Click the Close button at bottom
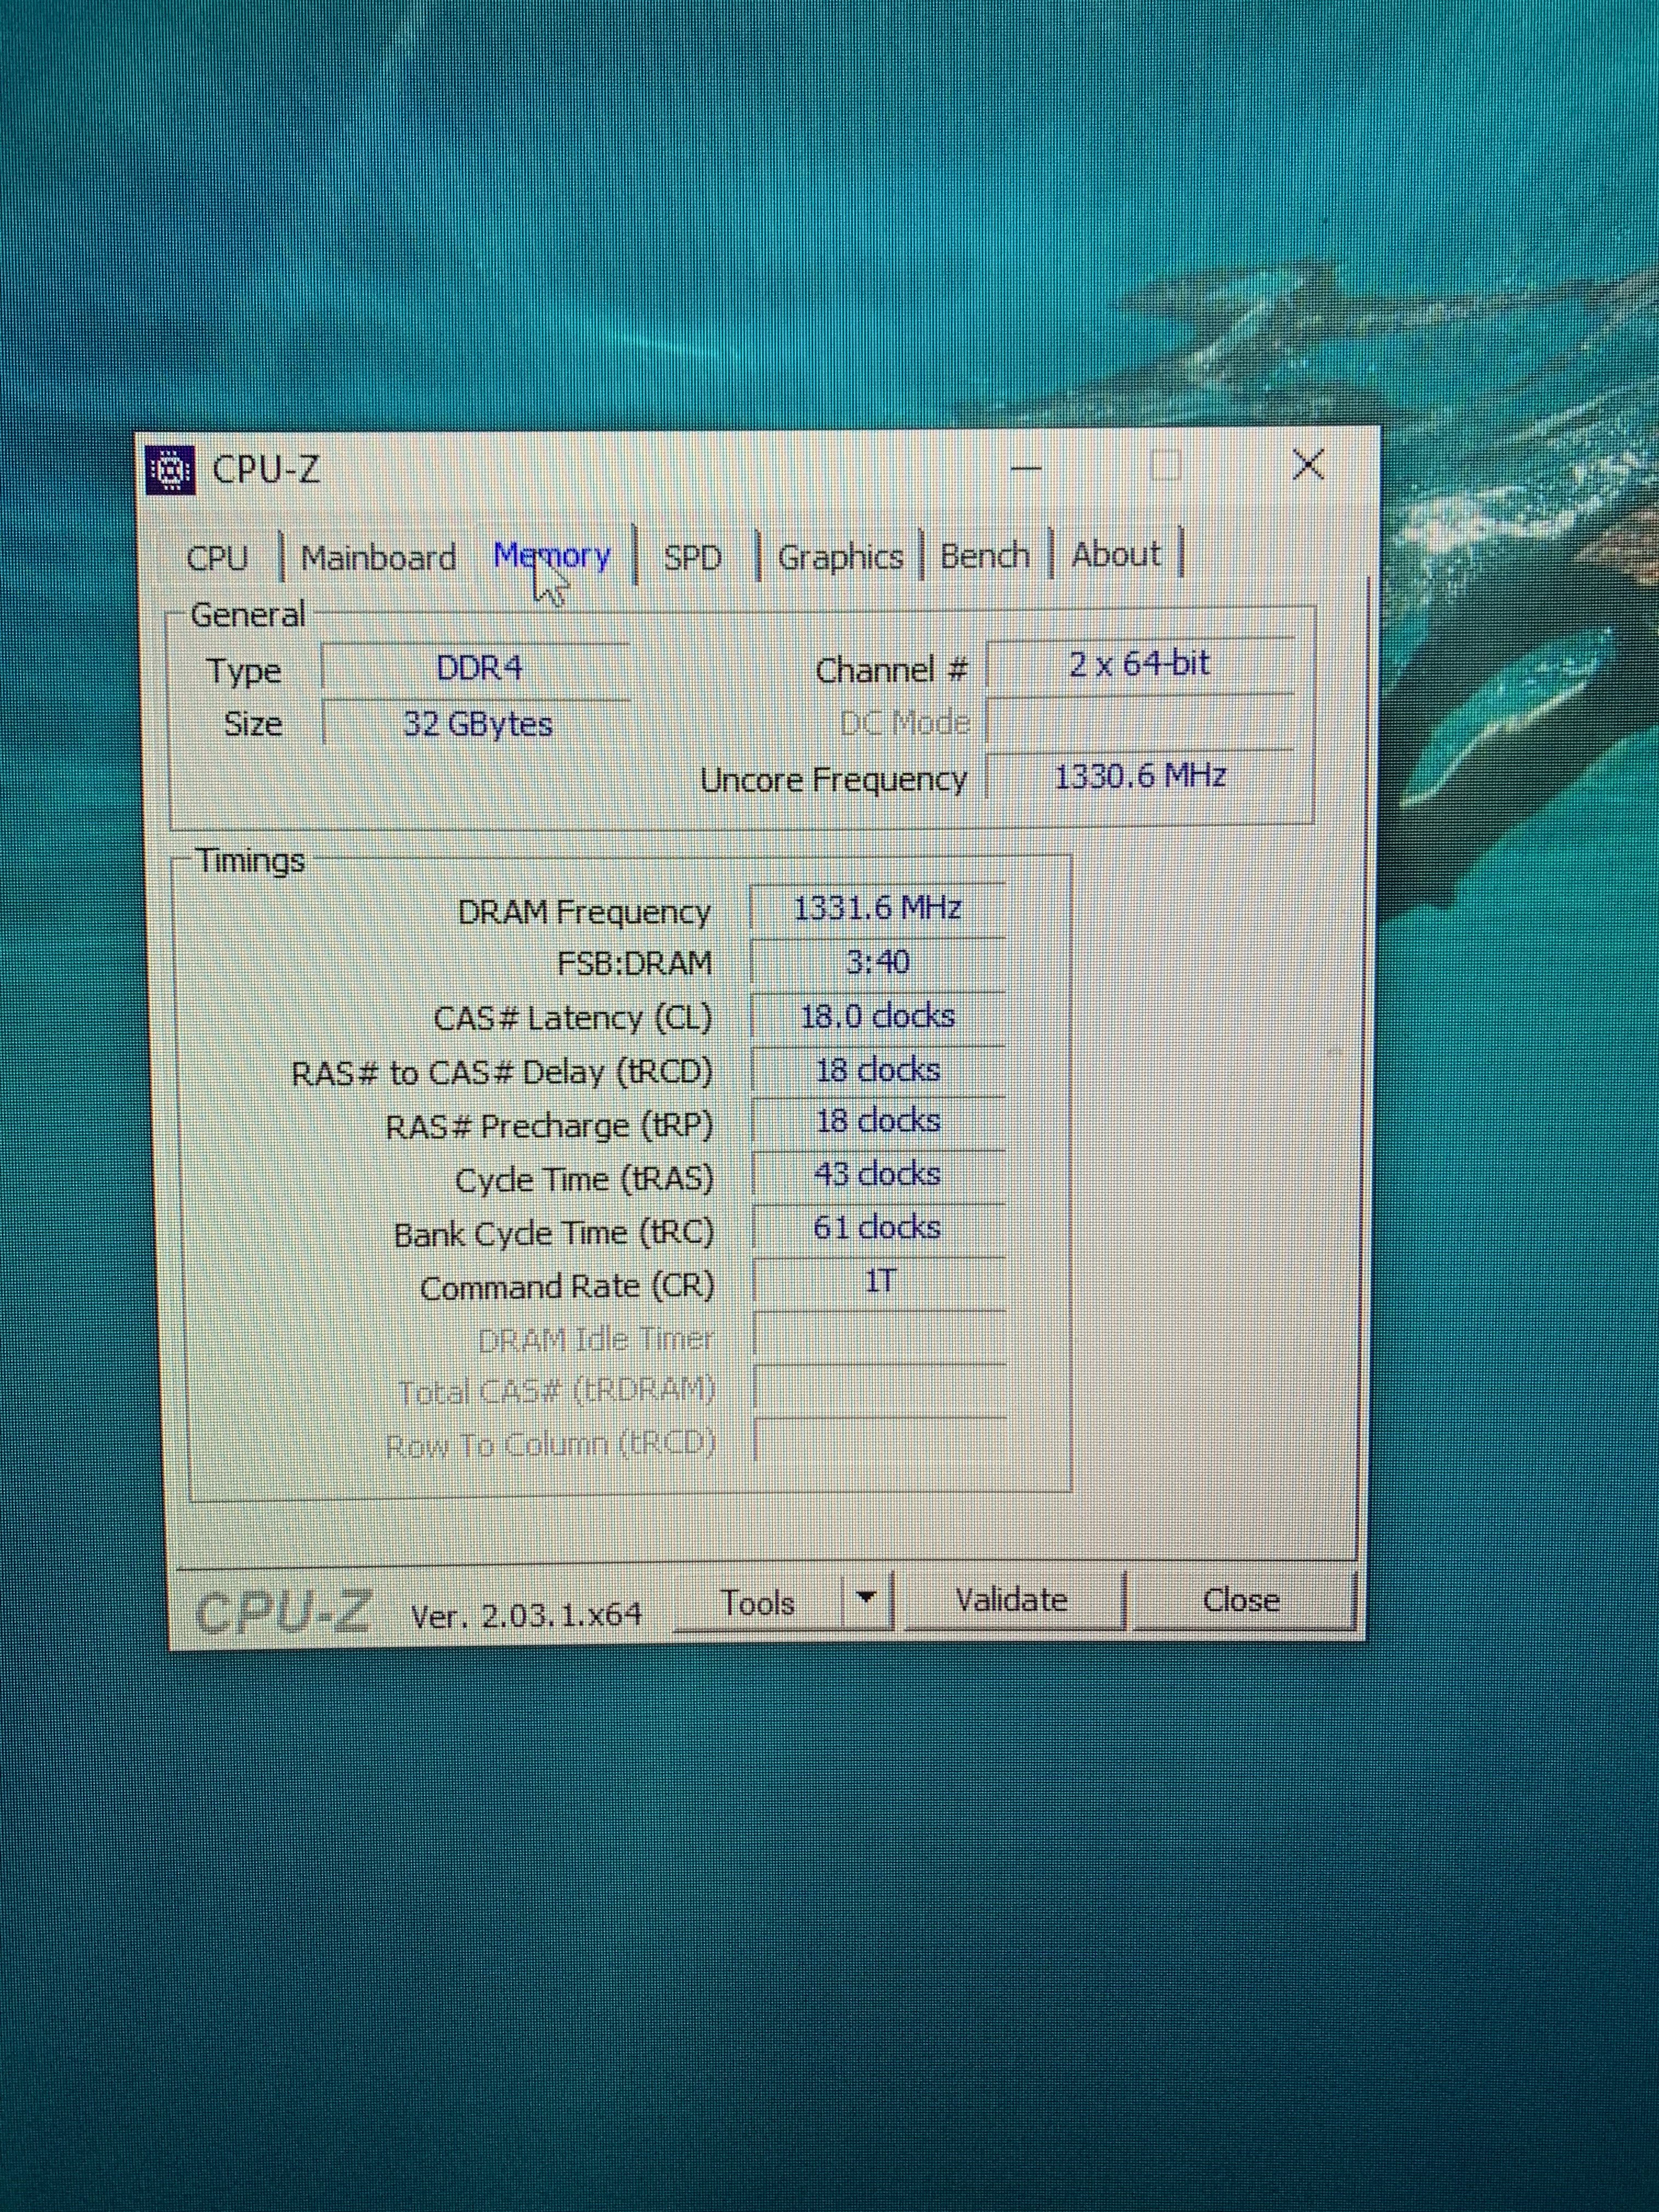 click(1241, 1600)
